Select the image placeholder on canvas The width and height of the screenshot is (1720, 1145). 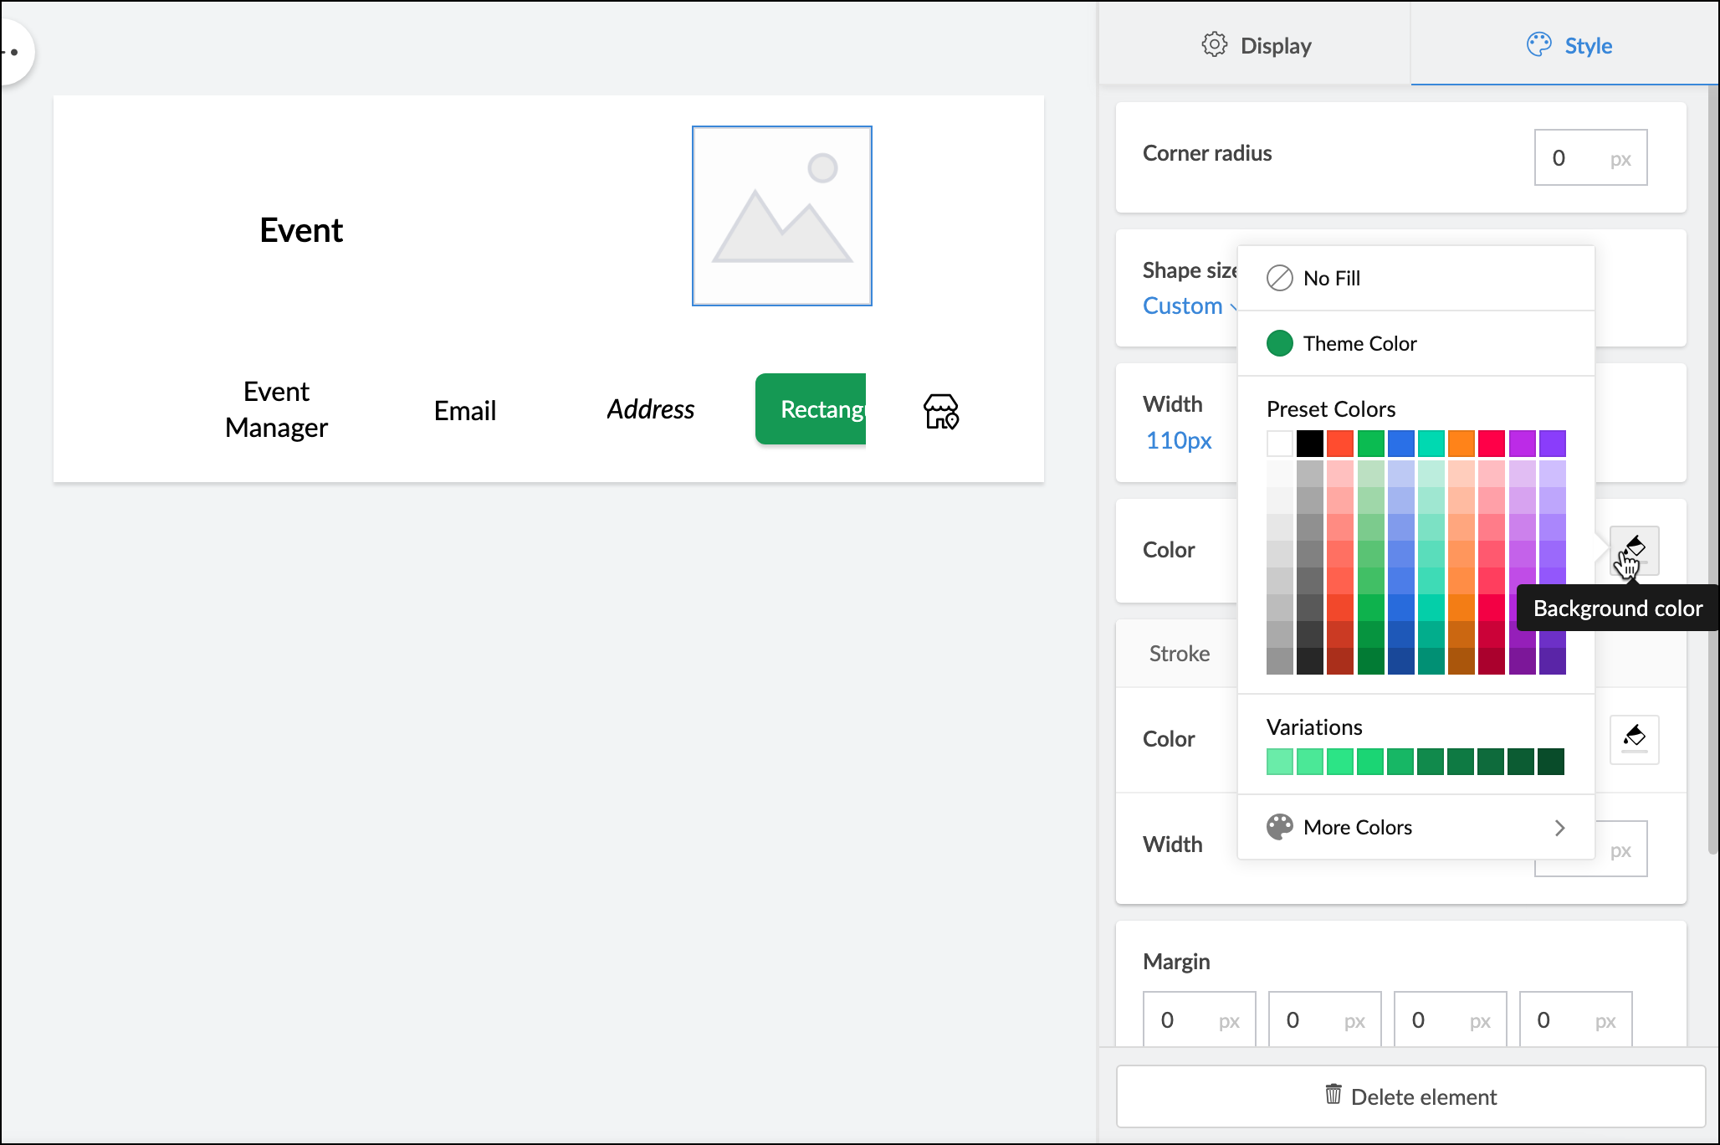781,216
